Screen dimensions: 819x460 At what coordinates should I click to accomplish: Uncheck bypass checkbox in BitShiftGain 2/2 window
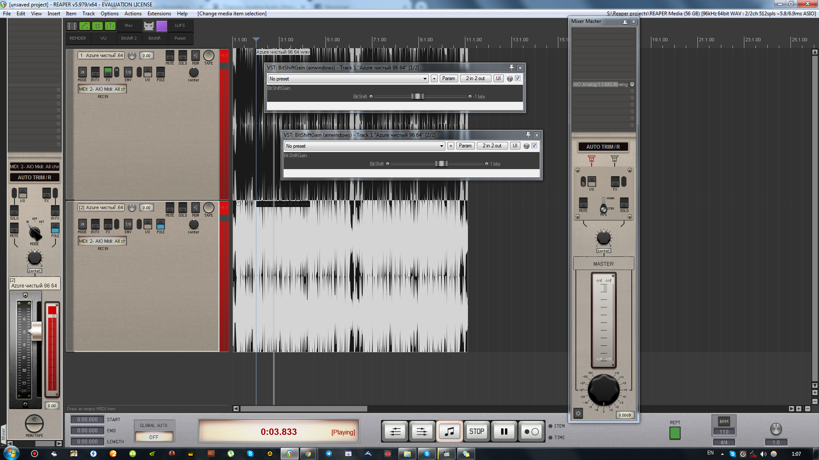[x=534, y=146]
